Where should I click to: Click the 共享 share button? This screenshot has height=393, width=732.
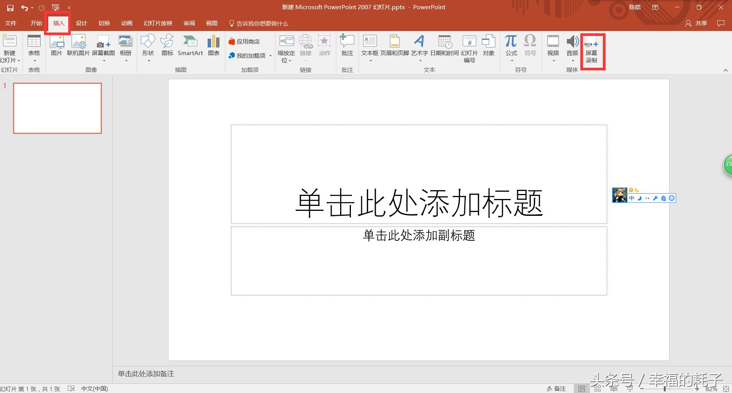[x=698, y=23]
